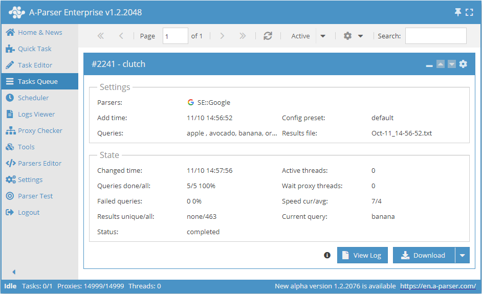Open the en.a-parser.com link
The height and width of the screenshot is (294, 482).
tap(438, 286)
